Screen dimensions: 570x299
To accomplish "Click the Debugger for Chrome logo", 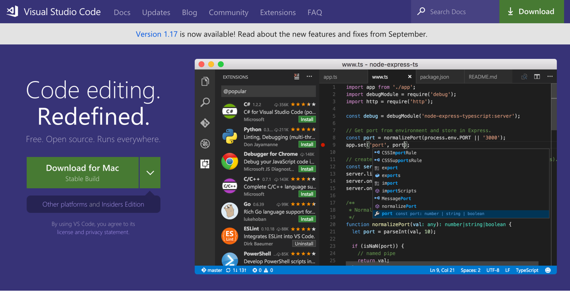I will pyautogui.click(x=230, y=162).
